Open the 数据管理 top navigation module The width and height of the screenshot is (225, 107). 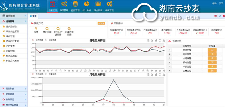tap(75, 6)
